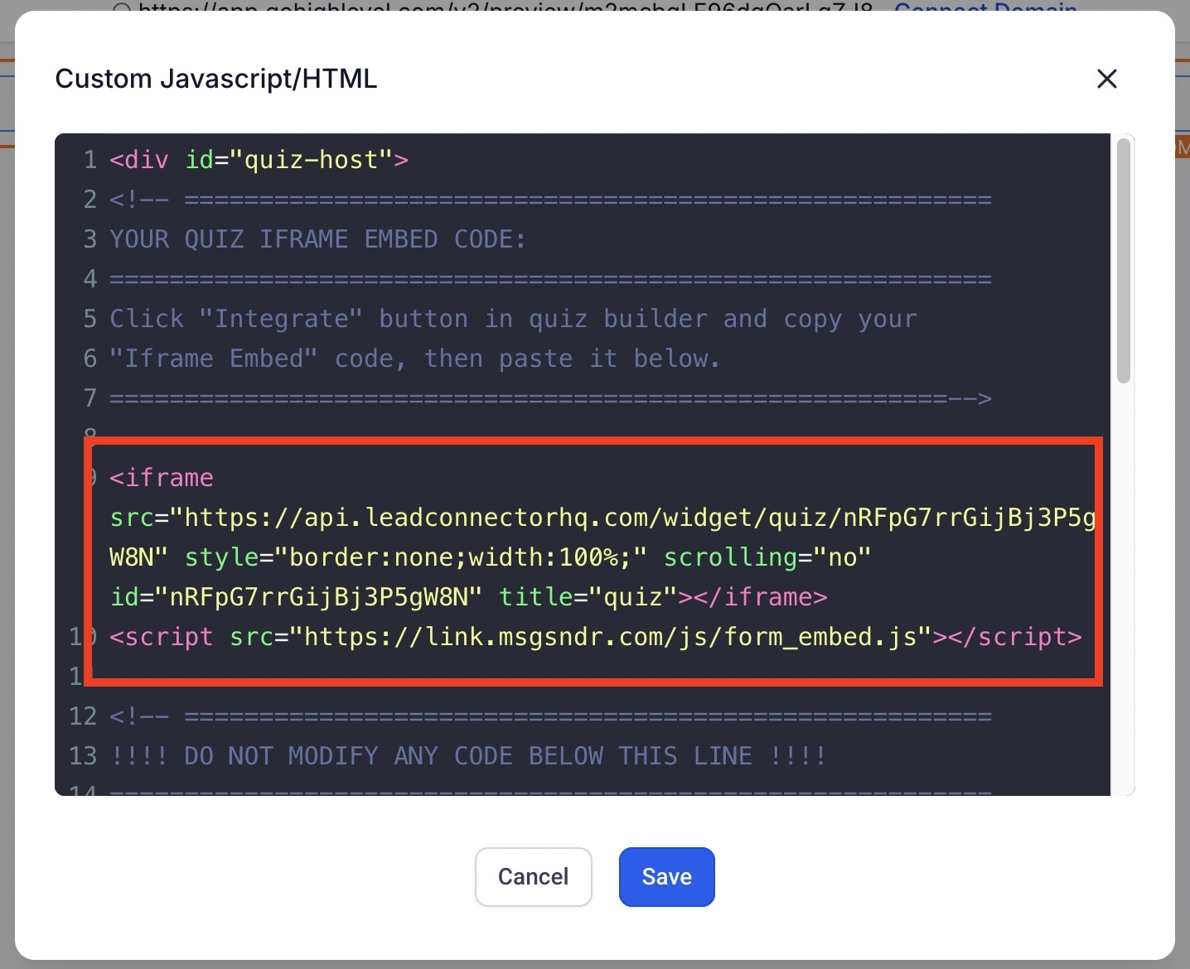Click the equals divider on line 4
Image resolution: width=1190 pixels, height=969 pixels.
[x=550, y=278]
